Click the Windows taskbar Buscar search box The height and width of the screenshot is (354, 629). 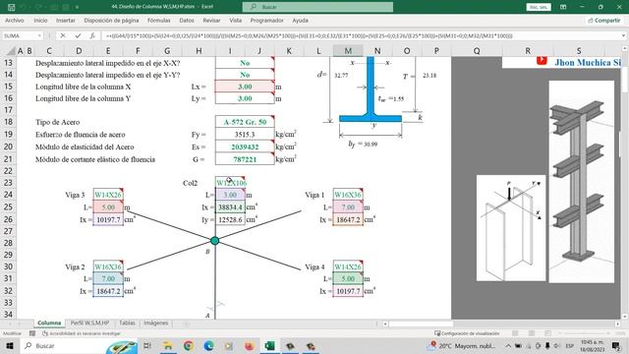(79, 345)
